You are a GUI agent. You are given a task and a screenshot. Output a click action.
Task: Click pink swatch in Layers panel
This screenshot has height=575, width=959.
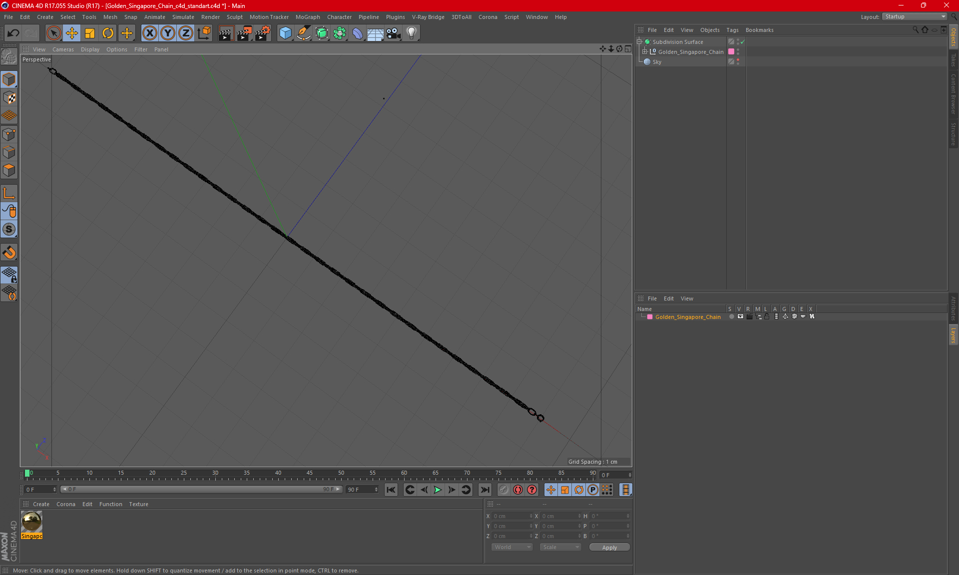(650, 317)
